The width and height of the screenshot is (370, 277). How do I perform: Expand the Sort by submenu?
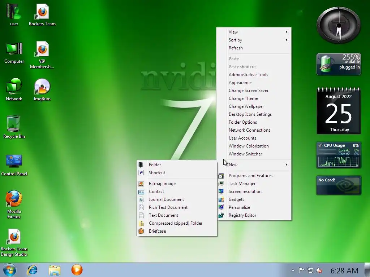click(254, 40)
